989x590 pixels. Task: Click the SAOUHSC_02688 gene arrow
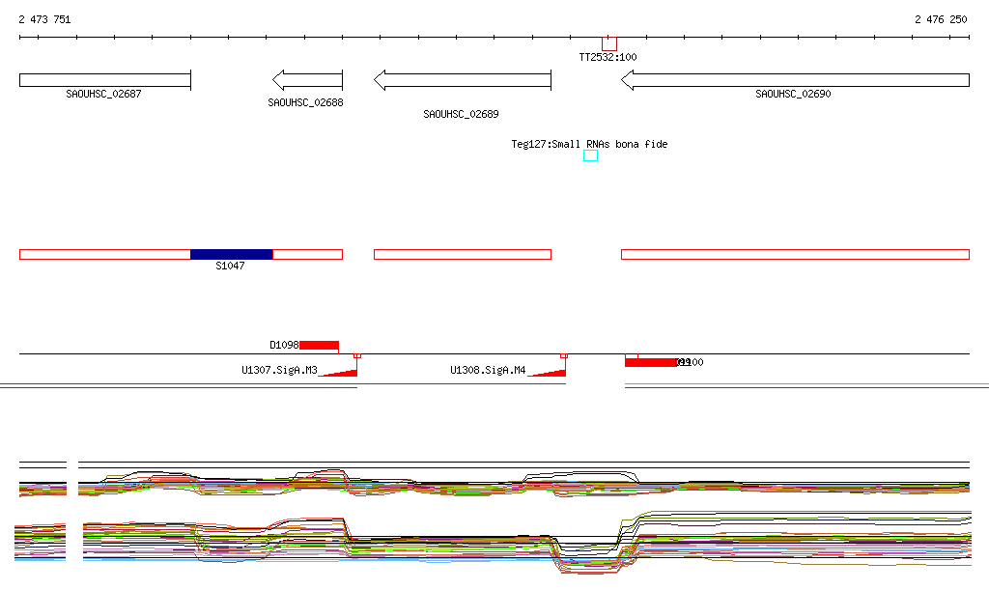click(x=307, y=80)
